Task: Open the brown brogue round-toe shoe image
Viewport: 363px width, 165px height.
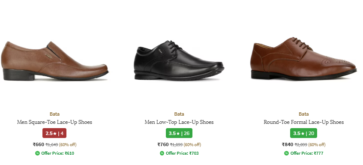Action: (x=303, y=59)
